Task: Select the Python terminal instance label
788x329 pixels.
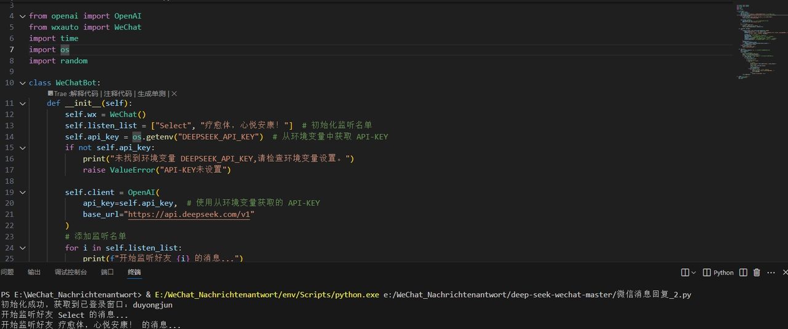Action: pyautogui.click(x=723, y=272)
